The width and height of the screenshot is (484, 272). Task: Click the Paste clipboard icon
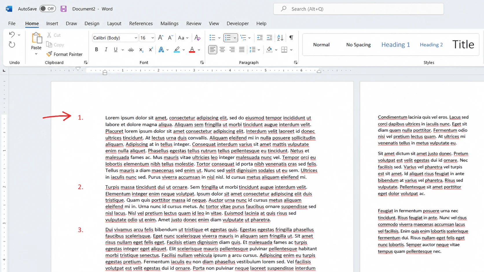tap(36, 38)
